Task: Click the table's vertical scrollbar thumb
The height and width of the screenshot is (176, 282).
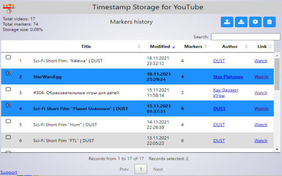Action: click(277, 74)
